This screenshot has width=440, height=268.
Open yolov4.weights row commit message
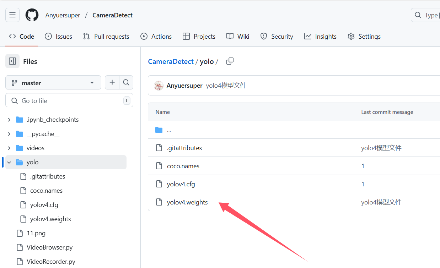tap(381, 202)
